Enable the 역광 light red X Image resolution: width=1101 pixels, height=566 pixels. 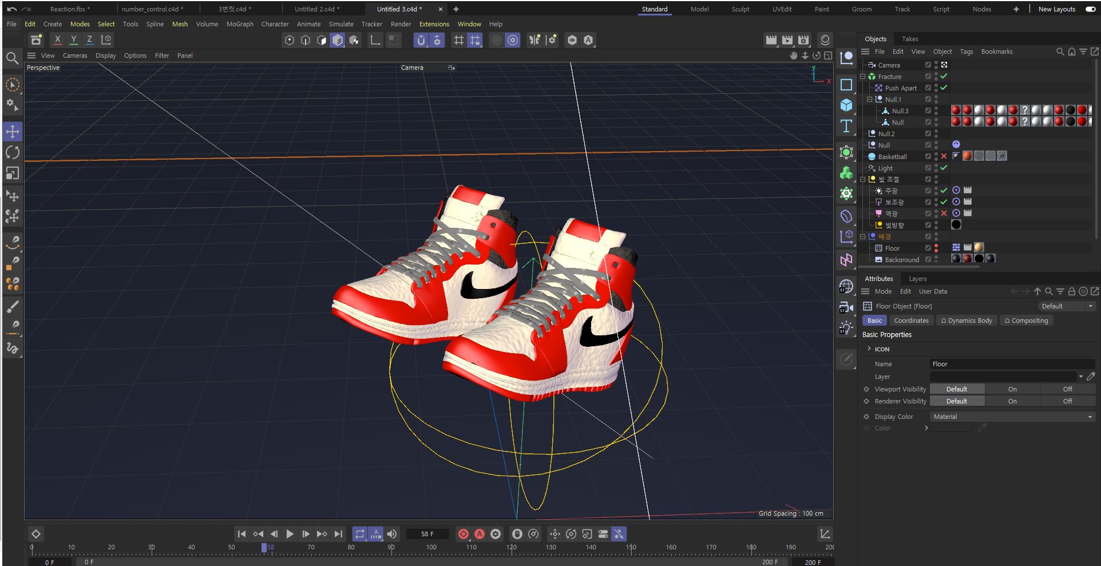944,213
